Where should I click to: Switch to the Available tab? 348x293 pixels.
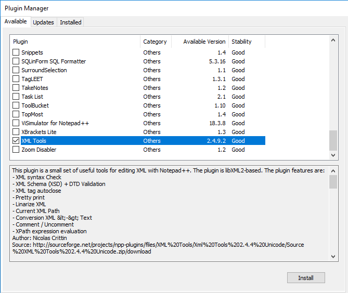pyautogui.click(x=16, y=21)
